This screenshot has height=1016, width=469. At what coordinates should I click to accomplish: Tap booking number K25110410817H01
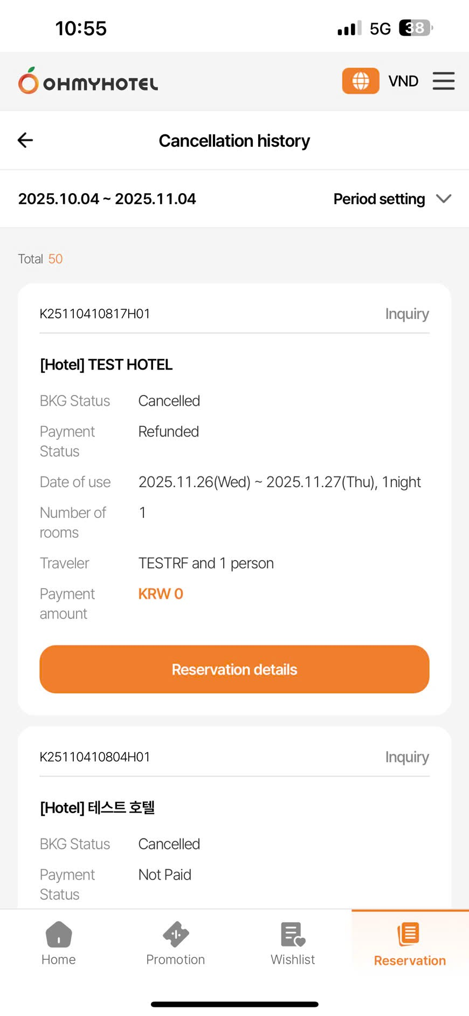tap(95, 314)
